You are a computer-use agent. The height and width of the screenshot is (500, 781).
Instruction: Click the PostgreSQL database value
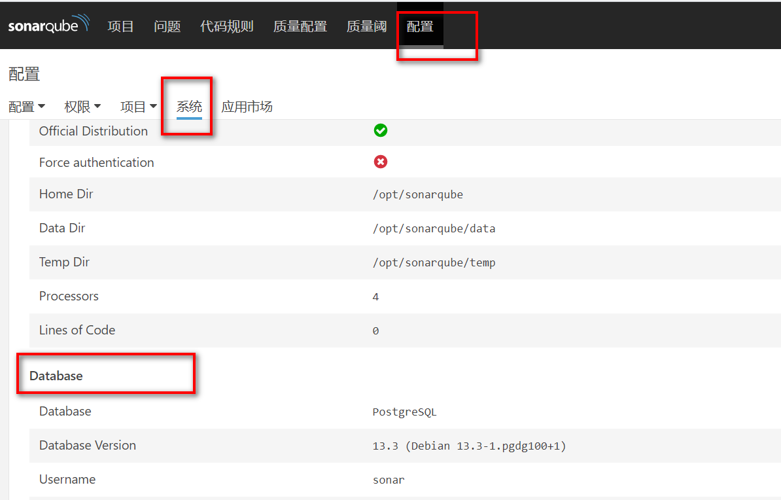404,412
